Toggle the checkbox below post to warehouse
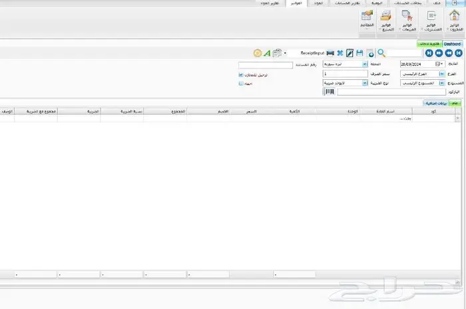Image resolution: width=466 pixels, height=309 pixels. point(241,84)
